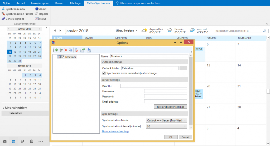This screenshot has width=270, height=146.
Task: Click the copy profile icon
Action: [x=71, y=50]
